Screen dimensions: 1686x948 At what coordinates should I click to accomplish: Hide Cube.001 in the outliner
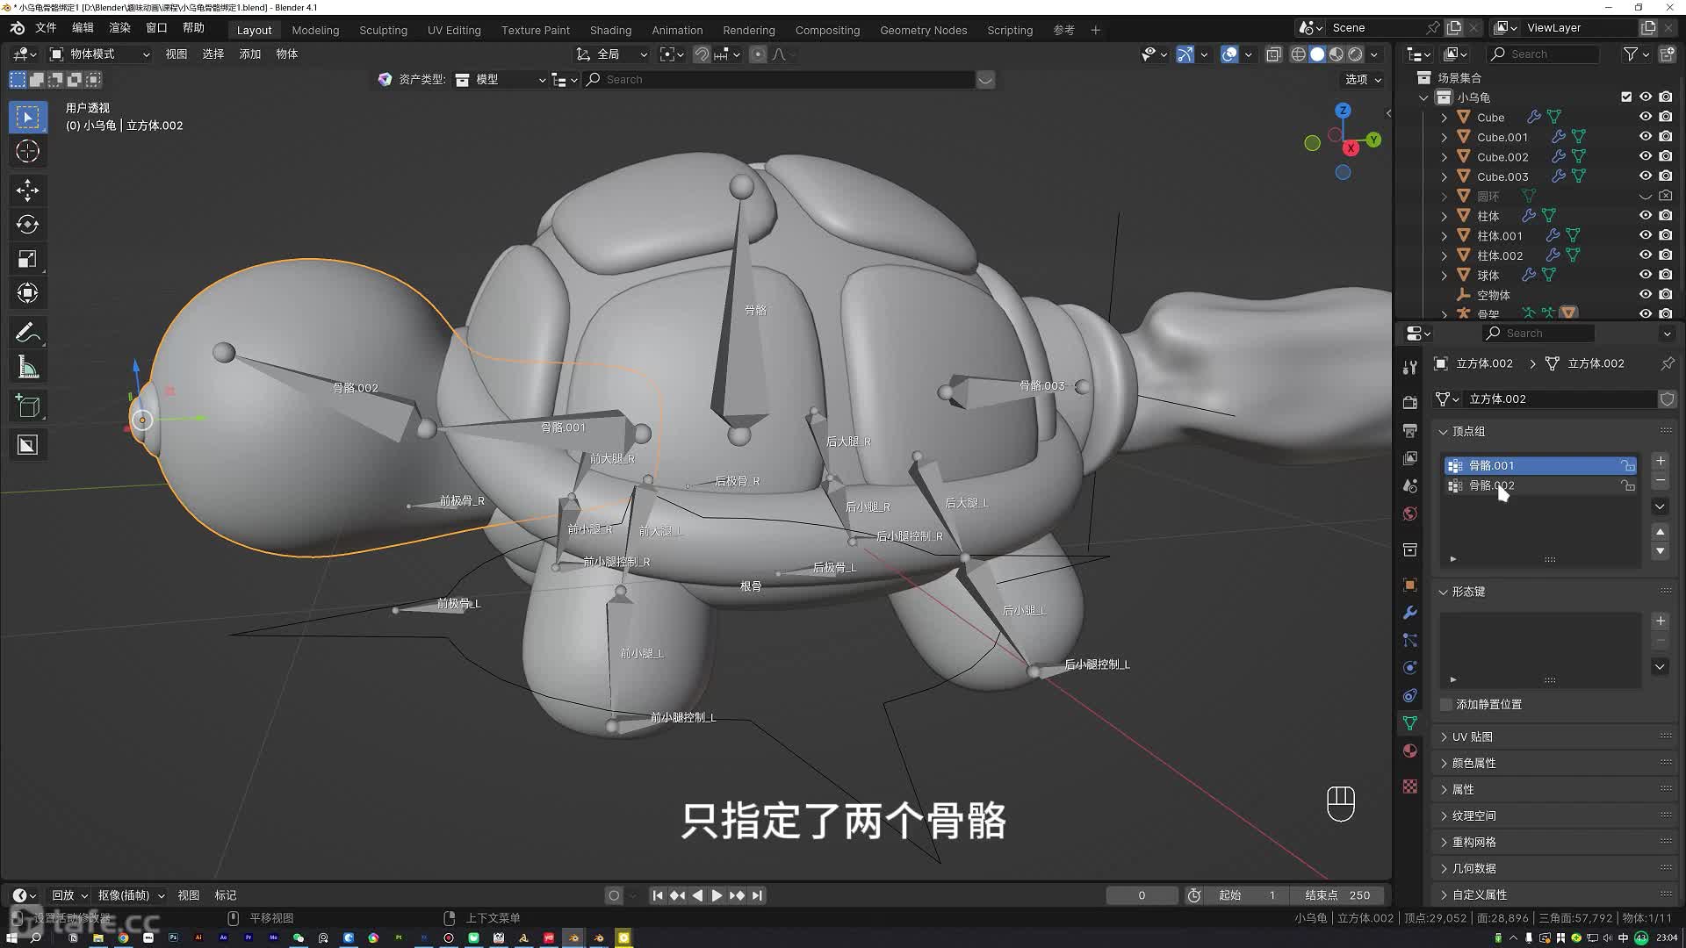point(1646,137)
